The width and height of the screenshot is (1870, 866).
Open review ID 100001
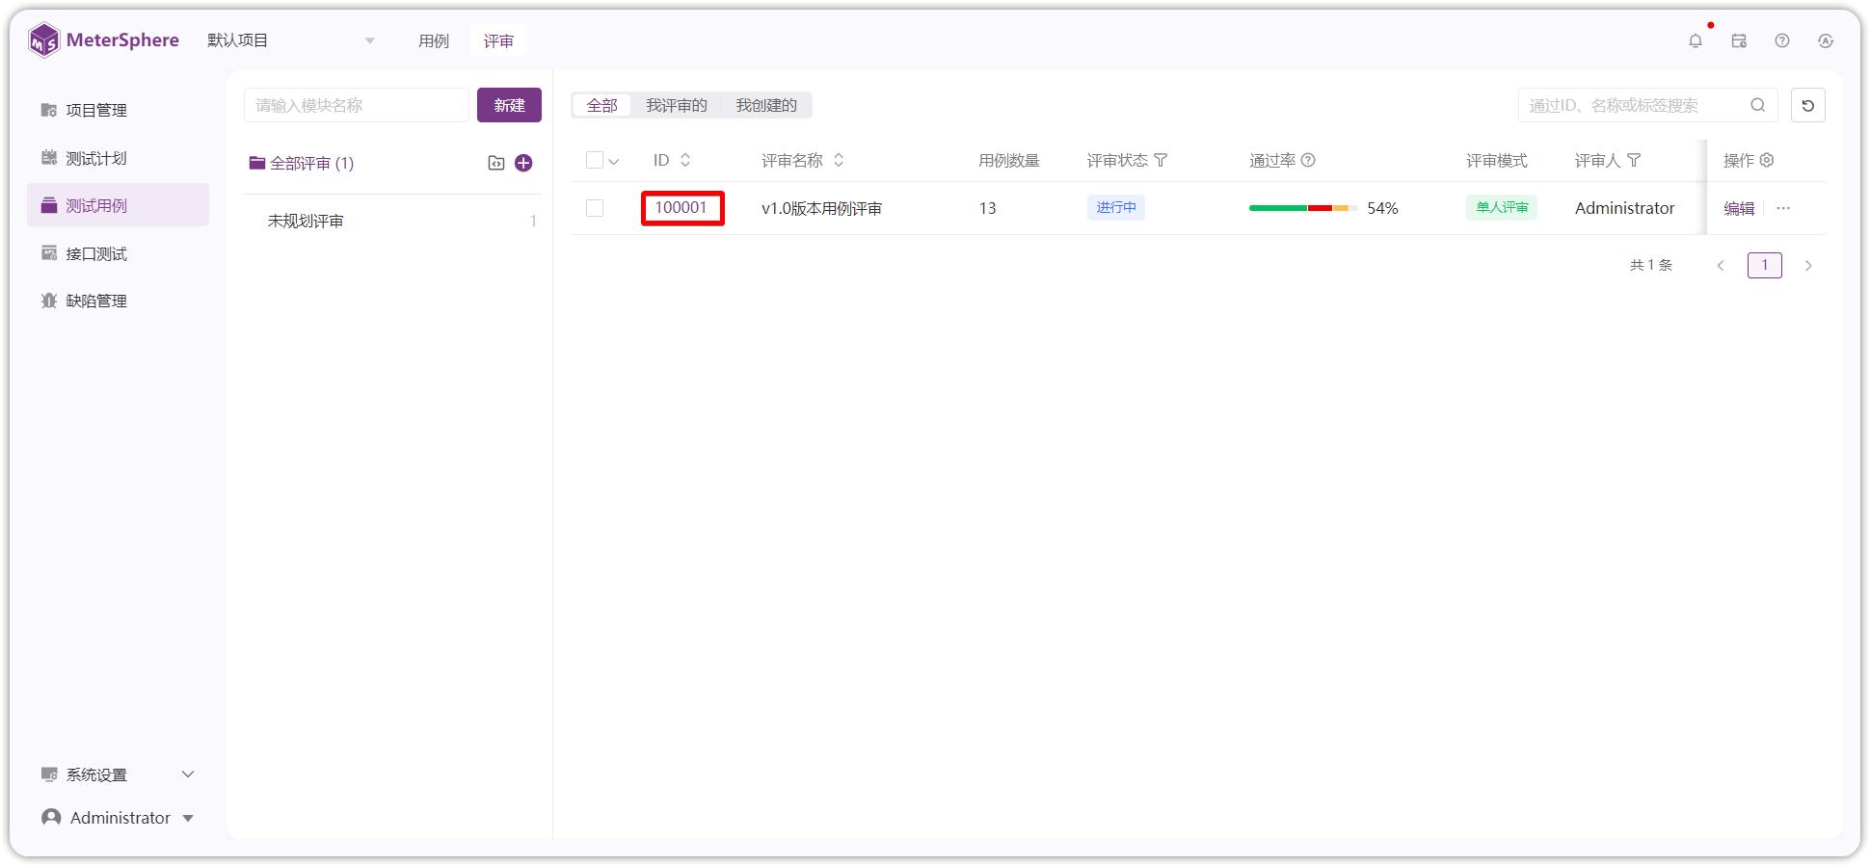681,207
